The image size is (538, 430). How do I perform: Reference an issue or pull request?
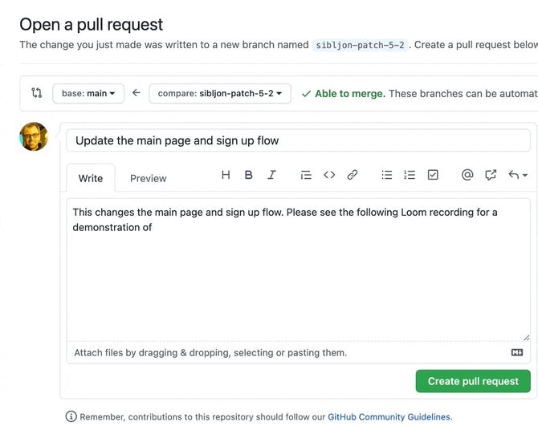491,175
